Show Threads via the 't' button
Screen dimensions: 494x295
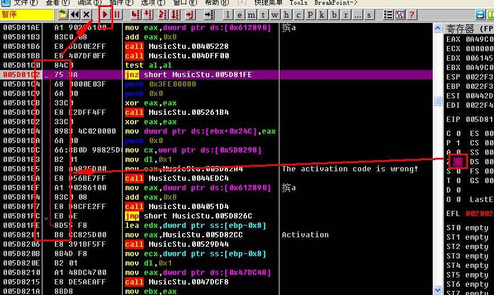263,15
